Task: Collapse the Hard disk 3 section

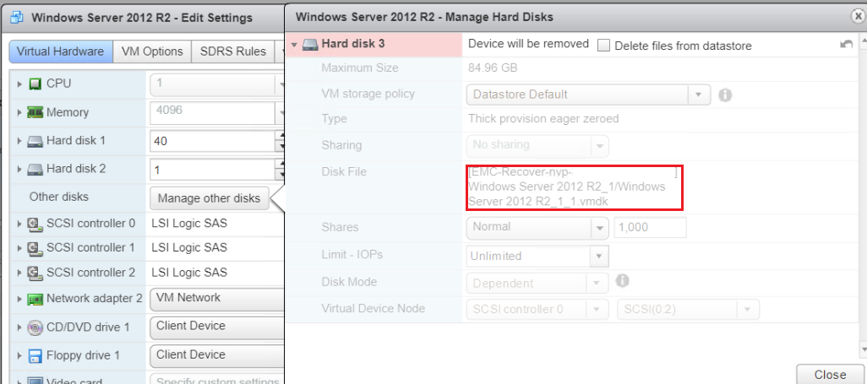Action: tap(293, 45)
